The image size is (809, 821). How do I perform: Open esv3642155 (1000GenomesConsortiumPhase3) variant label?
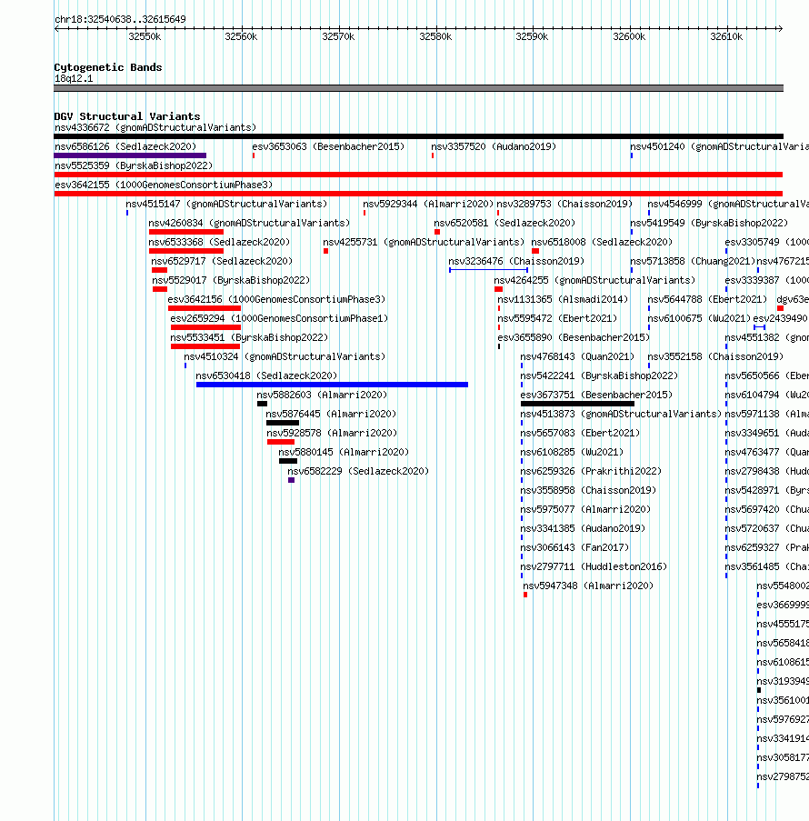click(164, 185)
